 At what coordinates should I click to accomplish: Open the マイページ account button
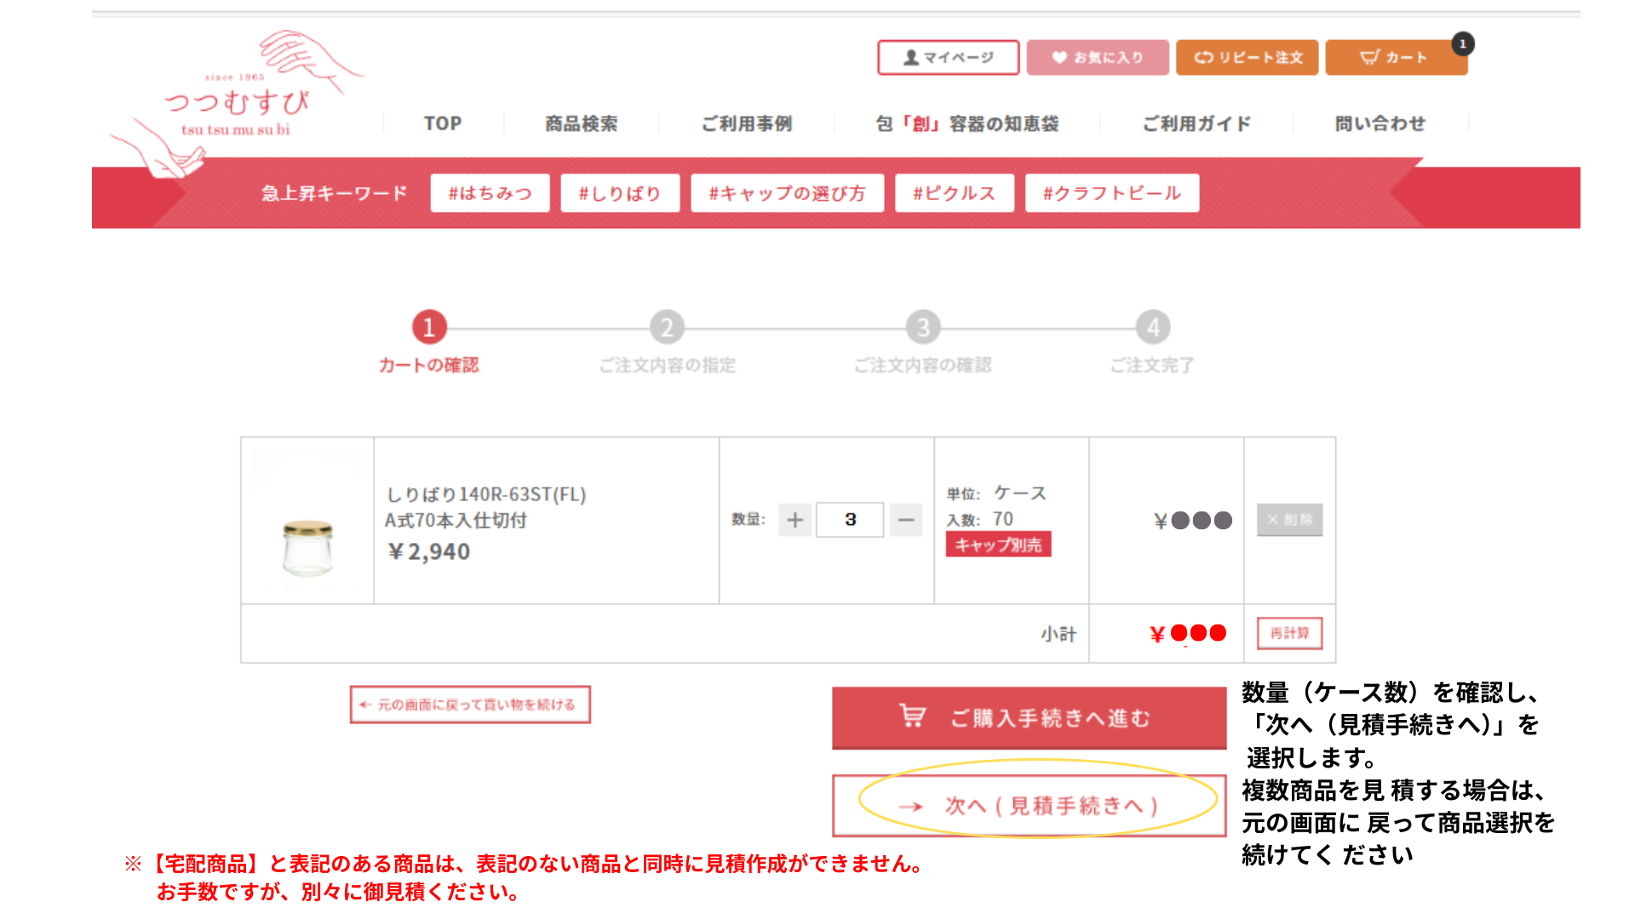point(948,58)
